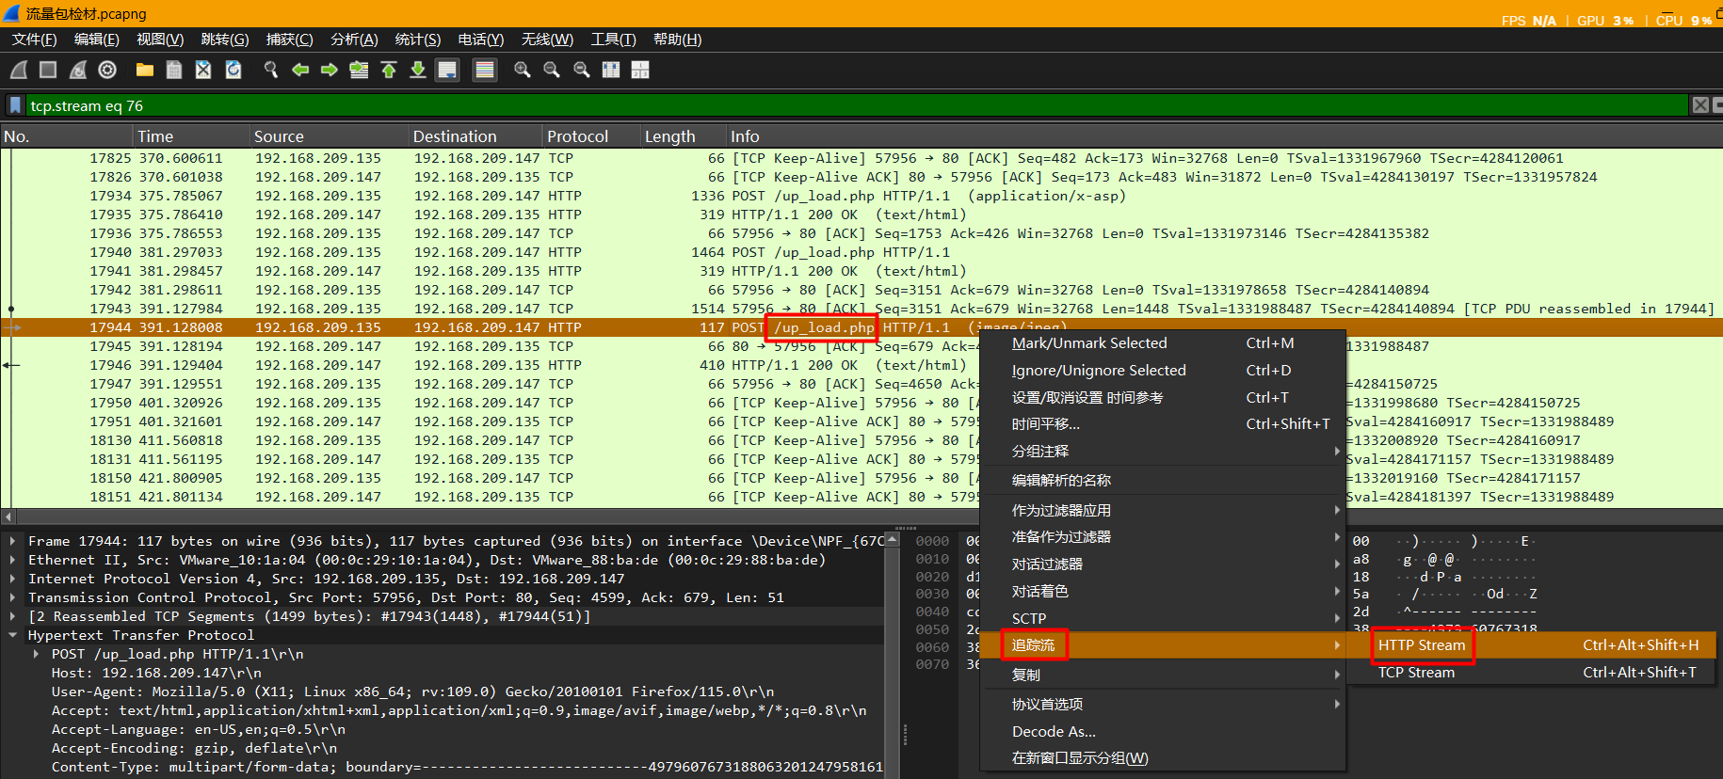The height and width of the screenshot is (779, 1723).
Task: Choose TCP Stream in follow submenu
Action: tap(1531, 673)
